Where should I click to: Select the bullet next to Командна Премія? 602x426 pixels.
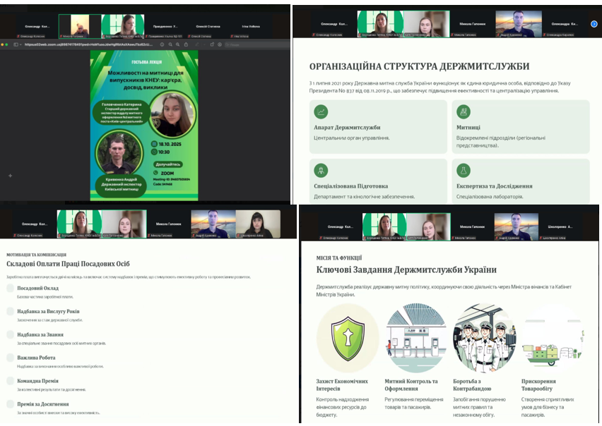coord(11,381)
